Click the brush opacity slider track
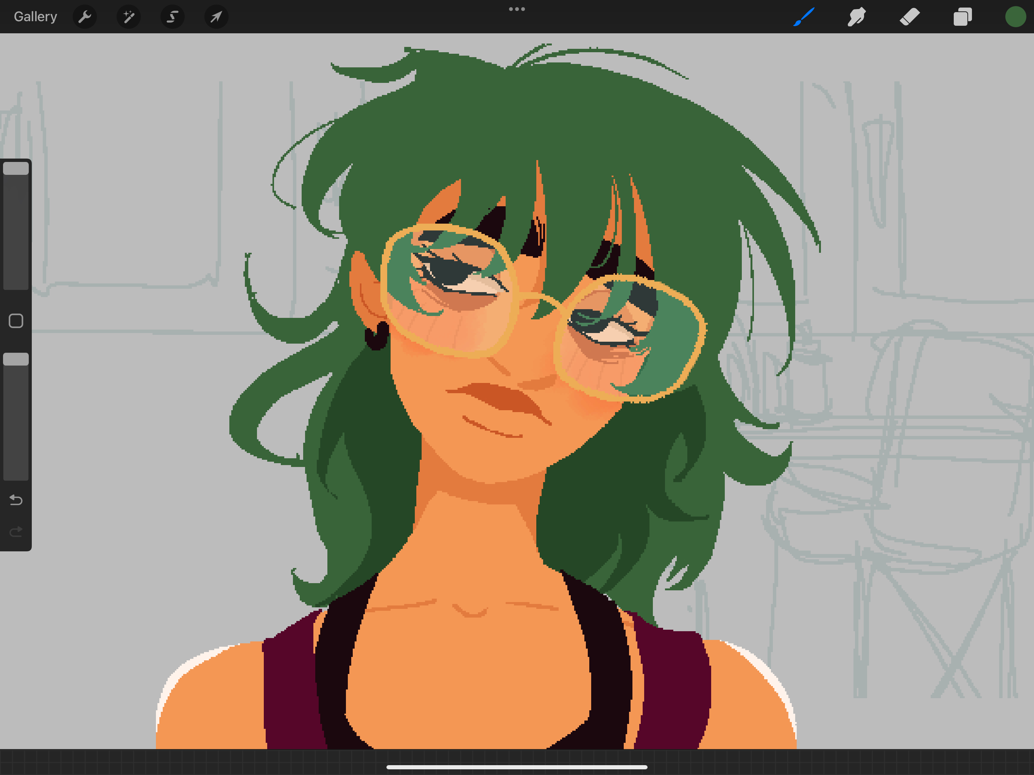 click(x=16, y=421)
